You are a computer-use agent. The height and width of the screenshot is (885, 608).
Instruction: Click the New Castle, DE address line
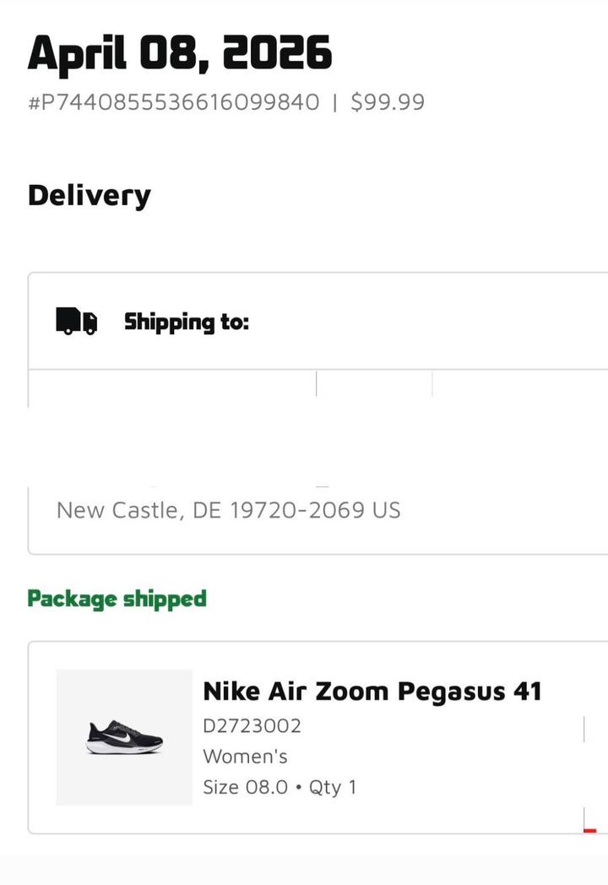228,510
